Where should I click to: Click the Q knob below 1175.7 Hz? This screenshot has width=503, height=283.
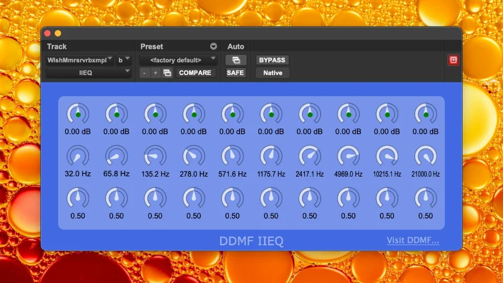pyautogui.click(x=271, y=198)
